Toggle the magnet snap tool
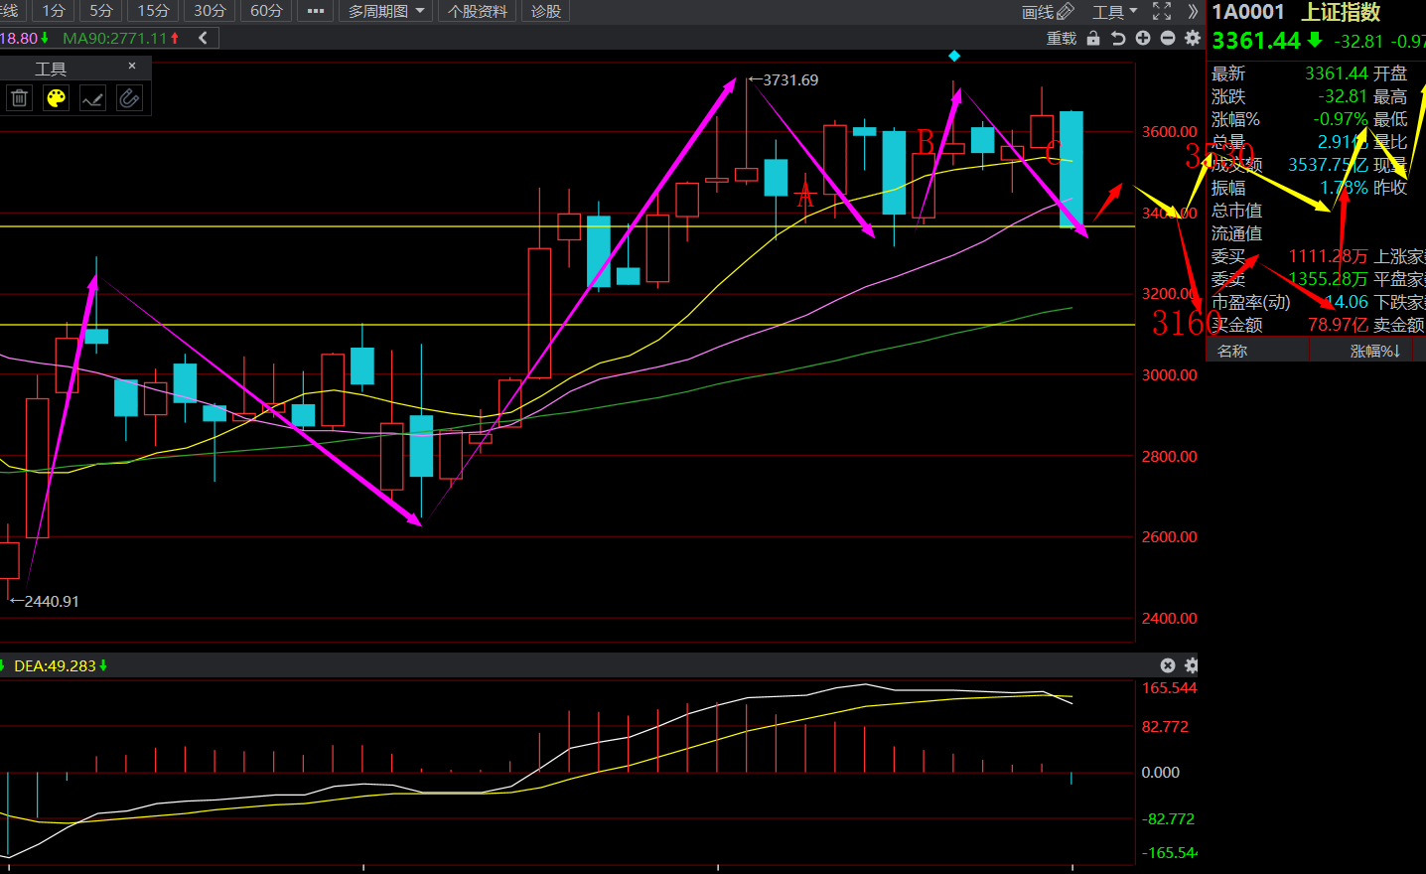 click(129, 97)
